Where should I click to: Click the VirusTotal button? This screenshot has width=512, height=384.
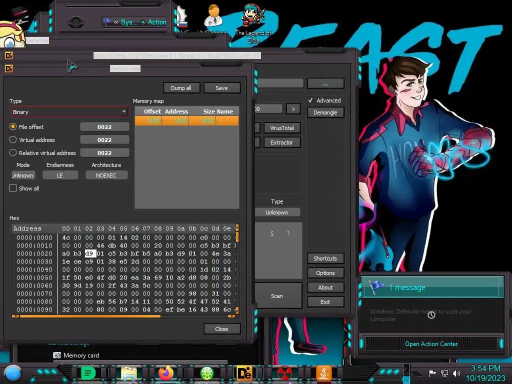[282, 128]
